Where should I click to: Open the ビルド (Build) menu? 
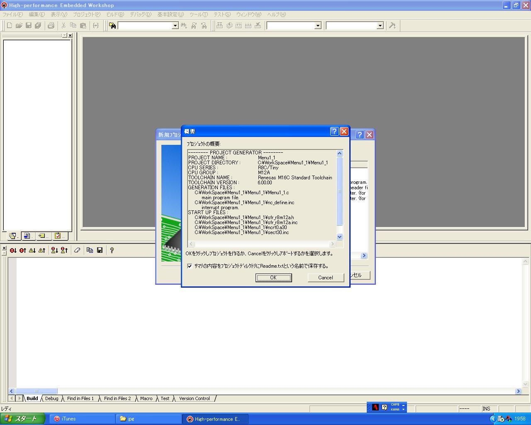tap(115, 14)
